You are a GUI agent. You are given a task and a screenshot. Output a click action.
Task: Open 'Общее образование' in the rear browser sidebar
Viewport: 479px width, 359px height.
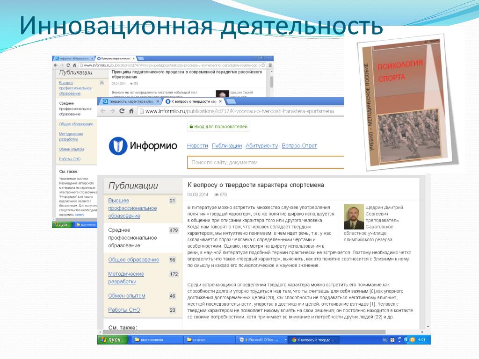(76, 124)
